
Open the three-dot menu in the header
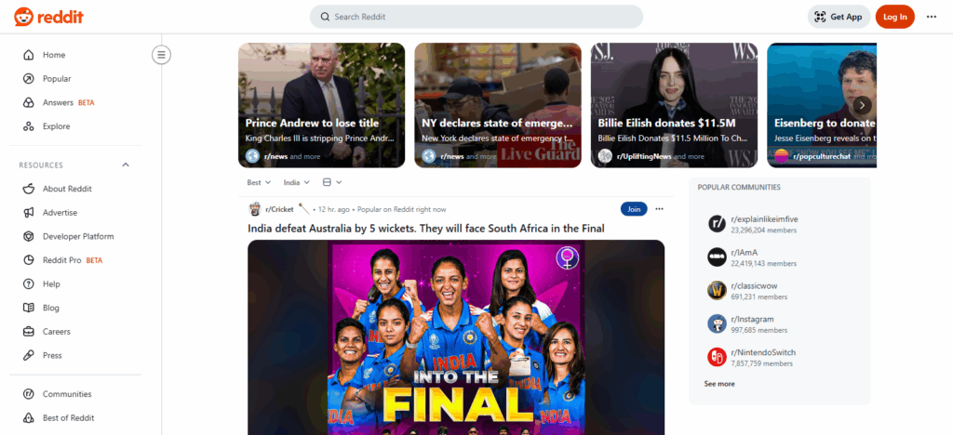pos(931,17)
